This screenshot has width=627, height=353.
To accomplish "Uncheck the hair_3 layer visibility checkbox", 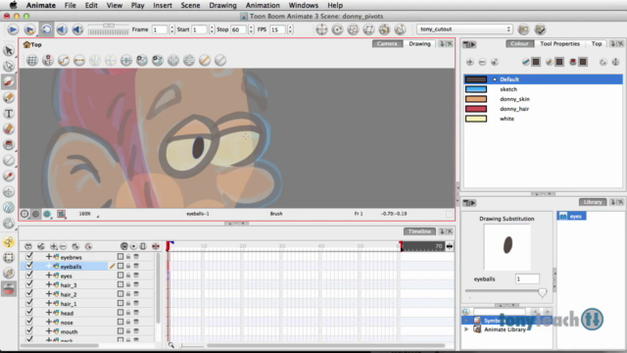I will coord(29,283).
